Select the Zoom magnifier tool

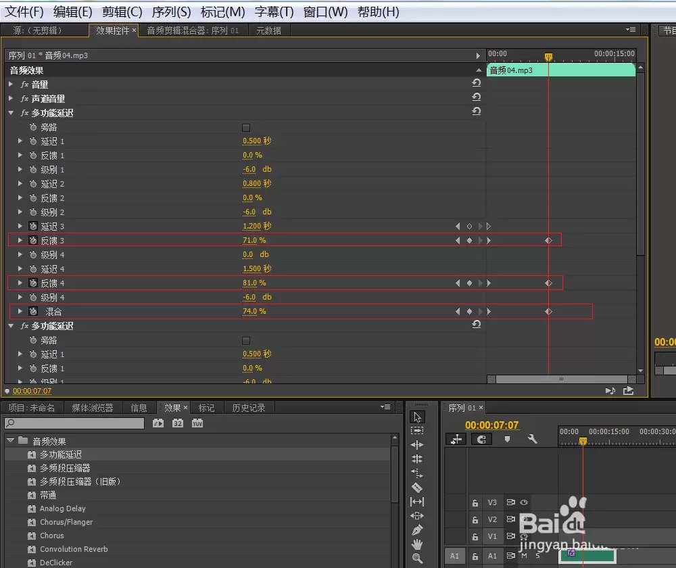(417, 558)
